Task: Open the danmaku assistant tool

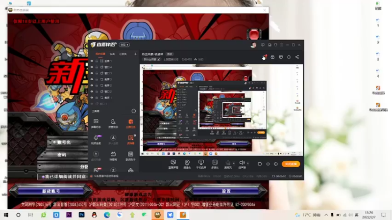Action: tap(96, 124)
